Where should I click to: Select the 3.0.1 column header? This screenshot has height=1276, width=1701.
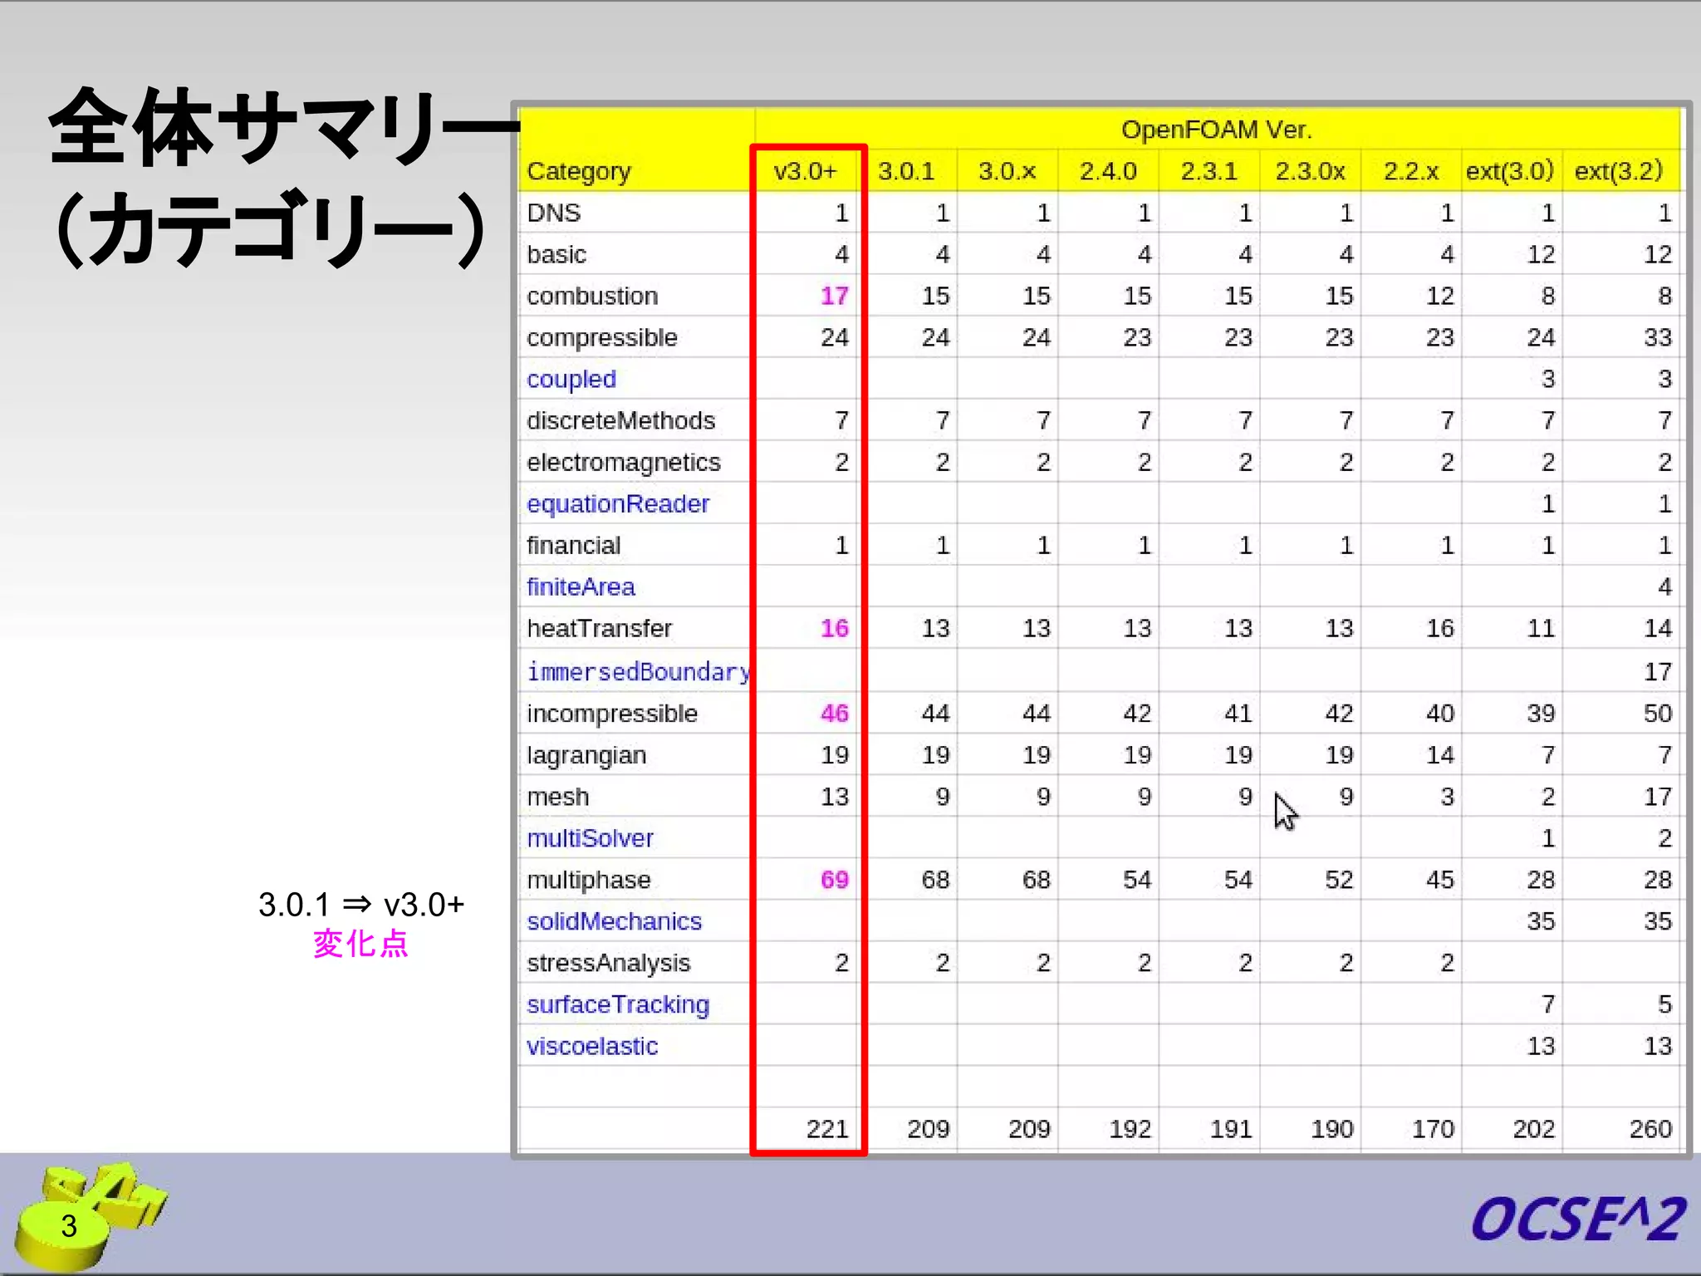pos(906,171)
